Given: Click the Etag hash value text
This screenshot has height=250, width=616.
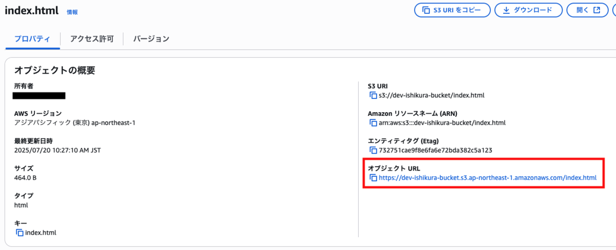Looking at the screenshot, I should 435,151.
